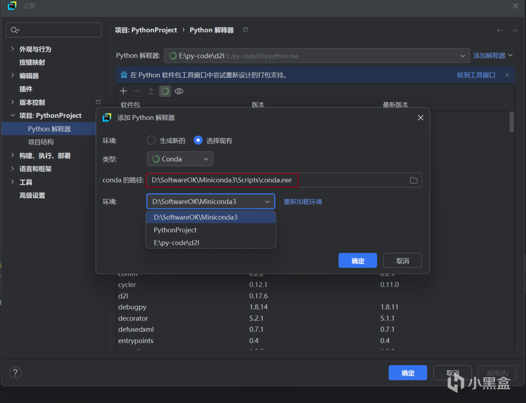Close the Add Python Interpreter dialog

tap(421, 118)
